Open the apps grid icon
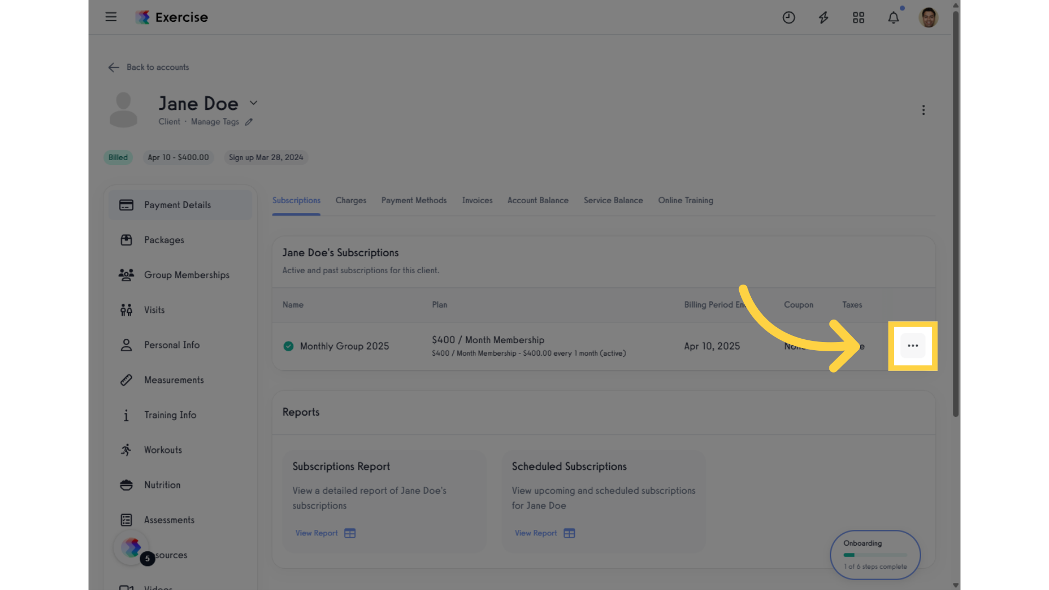The width and height of the screenshot is (1049, 590). [858, 17]
